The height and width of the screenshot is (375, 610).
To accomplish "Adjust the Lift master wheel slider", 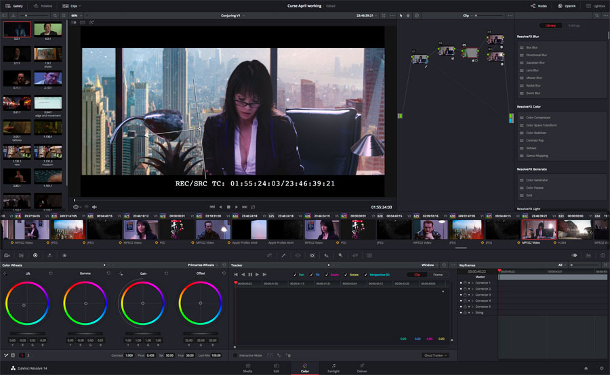I will pyautogui.click(x=27, y=334).
